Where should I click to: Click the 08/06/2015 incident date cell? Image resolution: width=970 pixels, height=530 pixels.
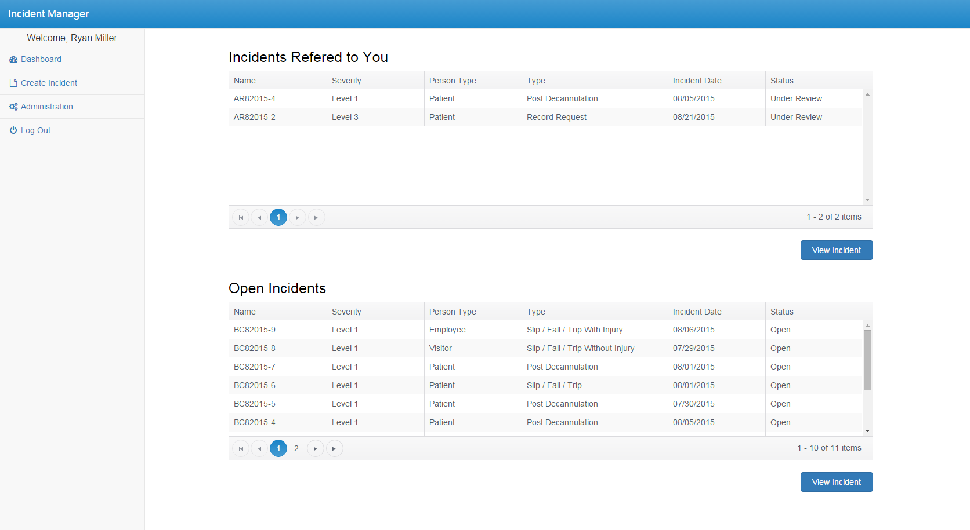(x=716, y=330)
